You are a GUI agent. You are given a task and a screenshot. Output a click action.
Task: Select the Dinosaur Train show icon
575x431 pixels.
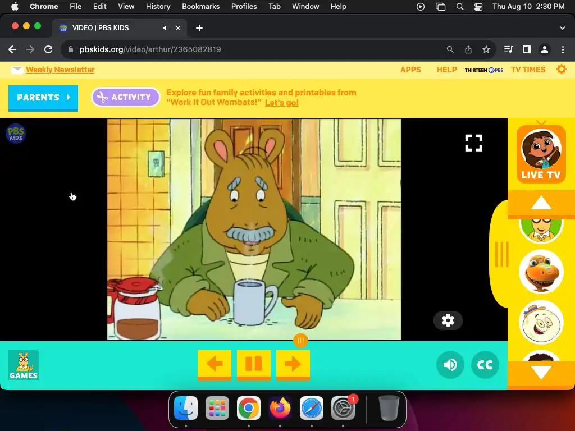[541, 272]
